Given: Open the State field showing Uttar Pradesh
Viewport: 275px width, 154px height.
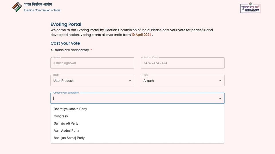Looking at the screenshot, I should (x=89, y=81).
